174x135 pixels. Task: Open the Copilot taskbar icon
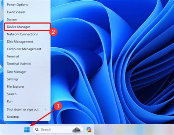(89, 129)
